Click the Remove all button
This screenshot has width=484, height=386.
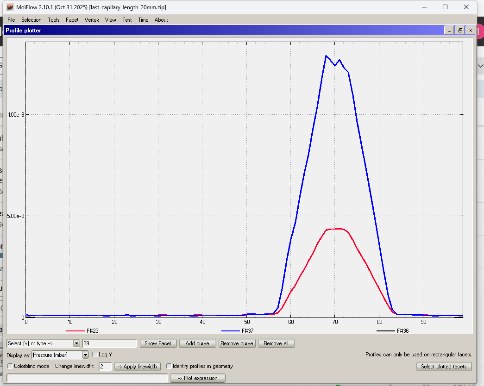click(x=276, y=343)
